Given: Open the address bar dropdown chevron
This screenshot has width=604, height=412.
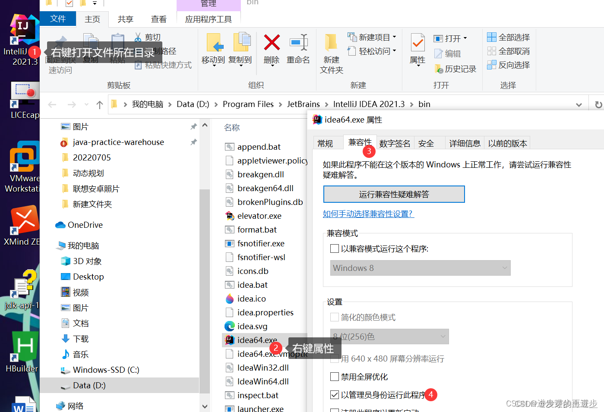Looking at the screenshot, I should 579,104.
